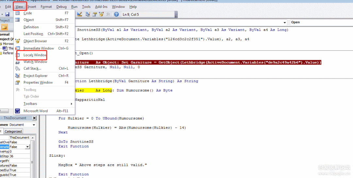The image size is (353, 178).
Task: Close the Properties - ThisDocument panel
Action: tap(34, 118)
